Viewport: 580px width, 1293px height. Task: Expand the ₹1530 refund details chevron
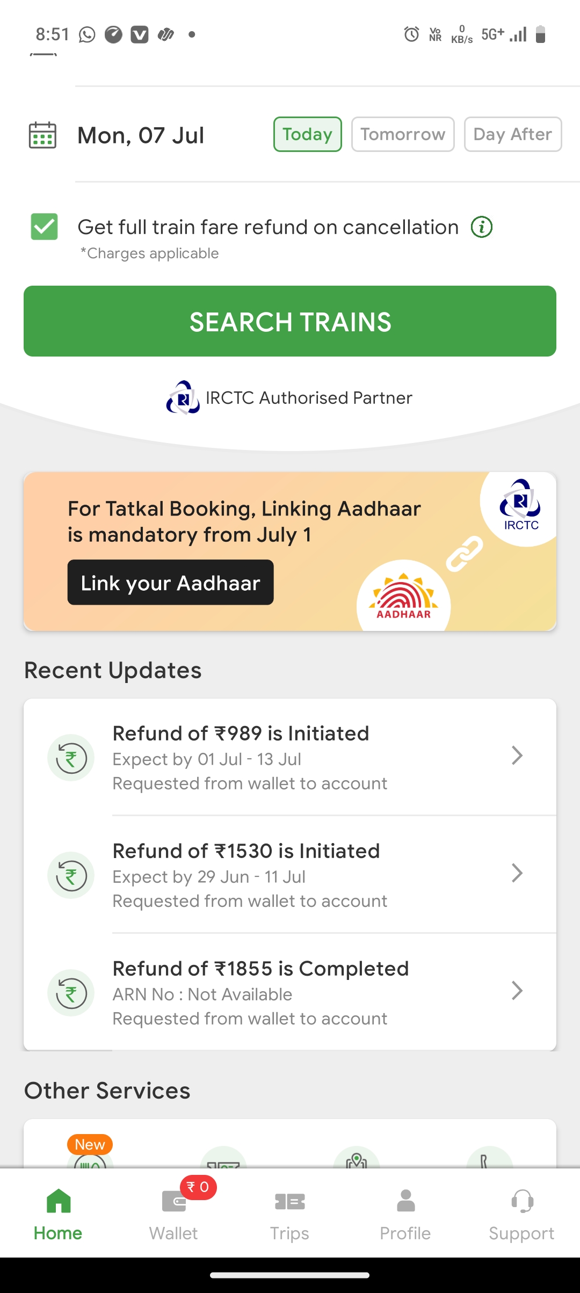517,873
